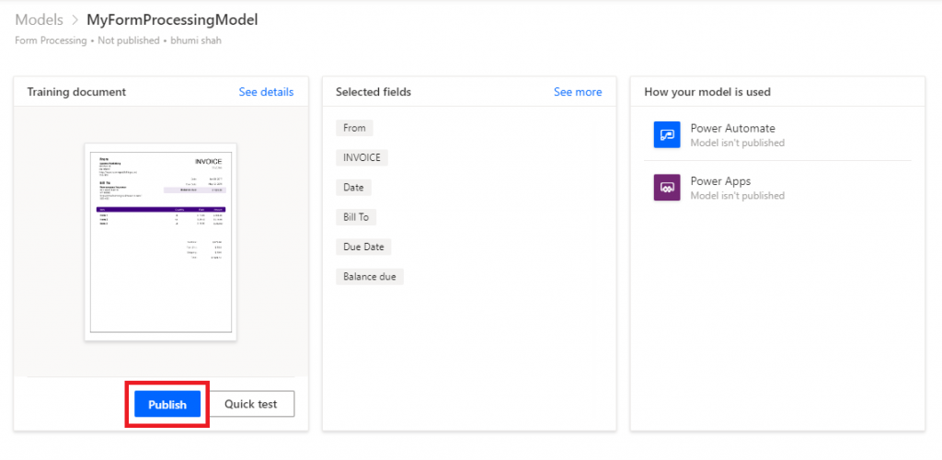Click the breadcrumb chevron separator

pos(75,20)
